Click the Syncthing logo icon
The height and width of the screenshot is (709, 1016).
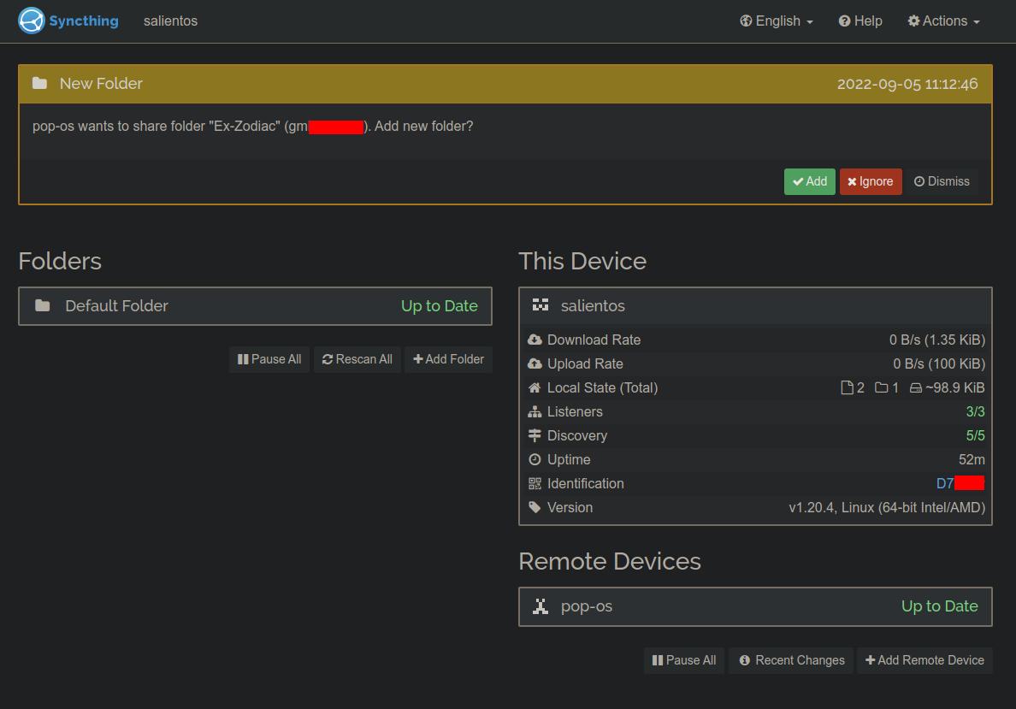(x=31, y=21)
